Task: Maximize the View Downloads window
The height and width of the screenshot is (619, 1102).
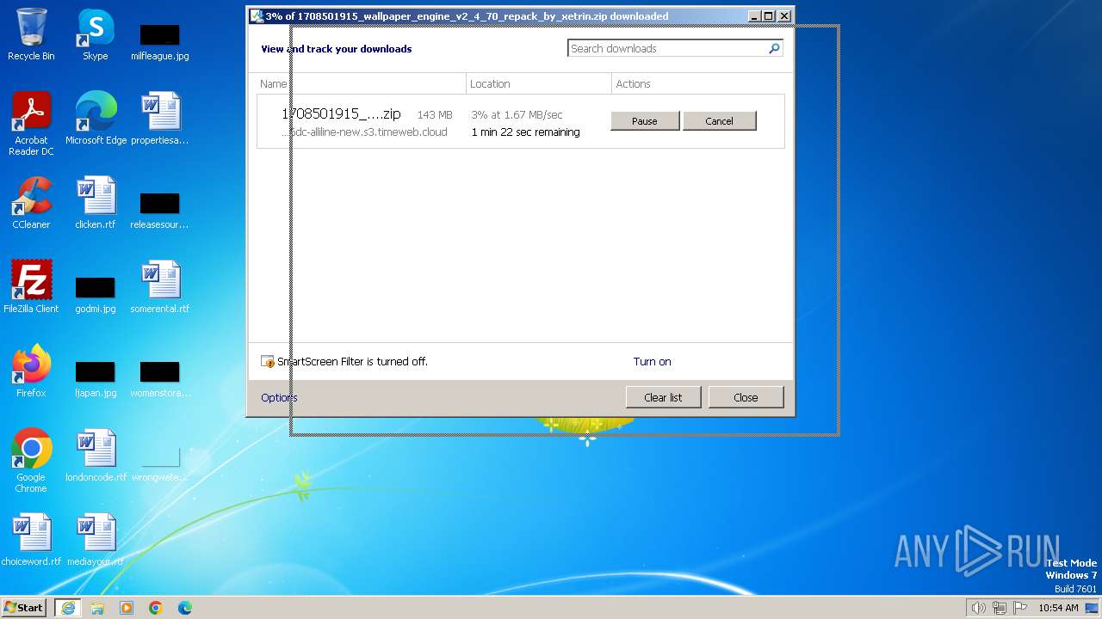Action: (x=769, y=16)
